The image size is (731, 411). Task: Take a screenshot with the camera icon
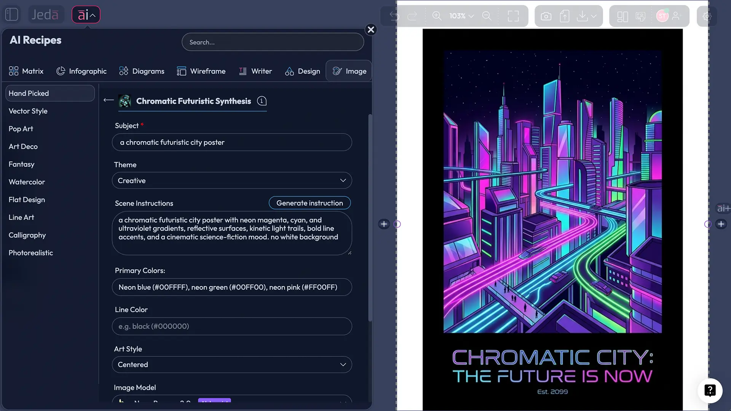546,16
